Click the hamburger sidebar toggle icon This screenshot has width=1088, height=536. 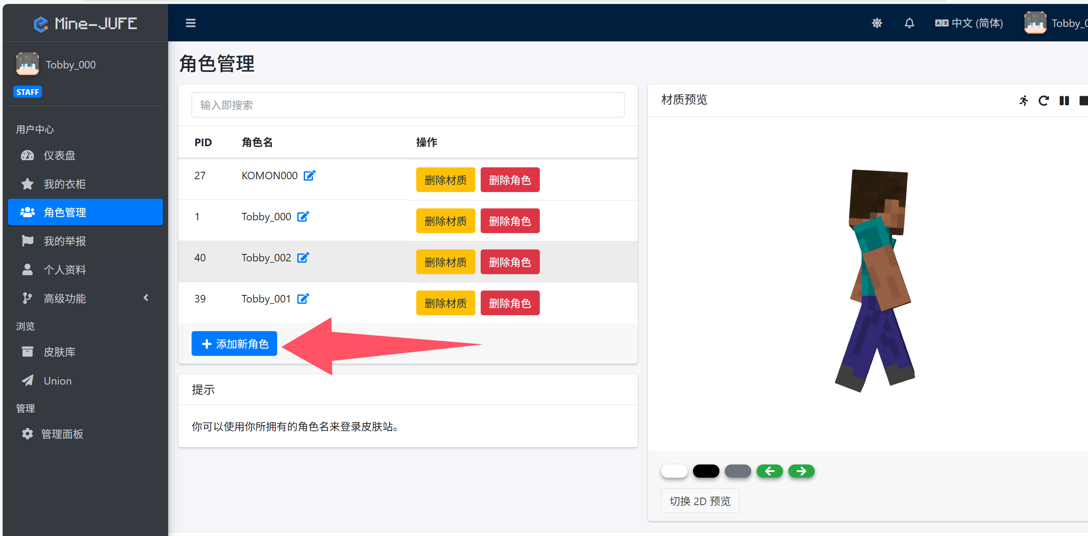190,23
